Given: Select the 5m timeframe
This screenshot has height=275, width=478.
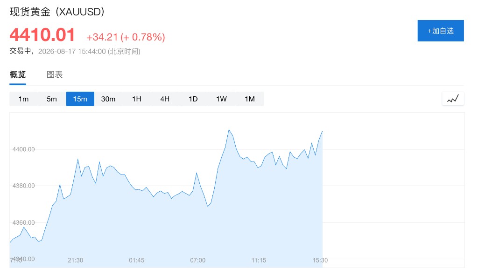Looking at the screenshot, I should 52,99.
